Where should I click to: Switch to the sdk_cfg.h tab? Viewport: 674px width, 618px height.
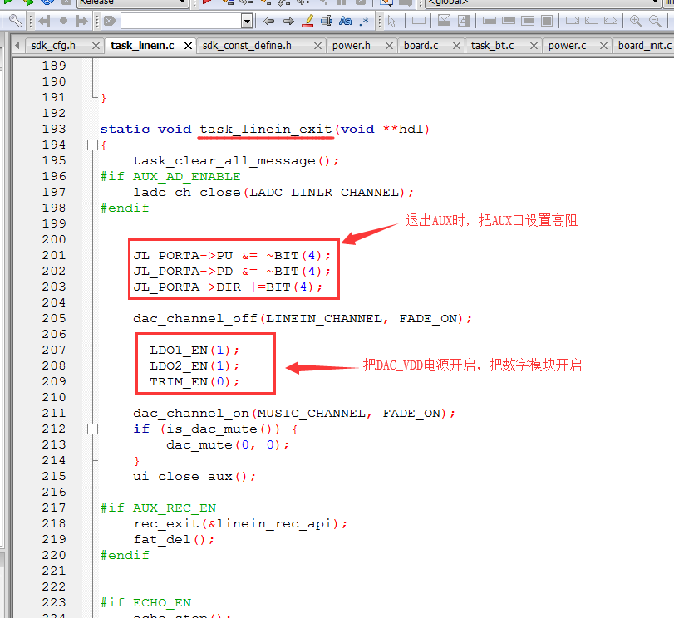pos(53,46)
